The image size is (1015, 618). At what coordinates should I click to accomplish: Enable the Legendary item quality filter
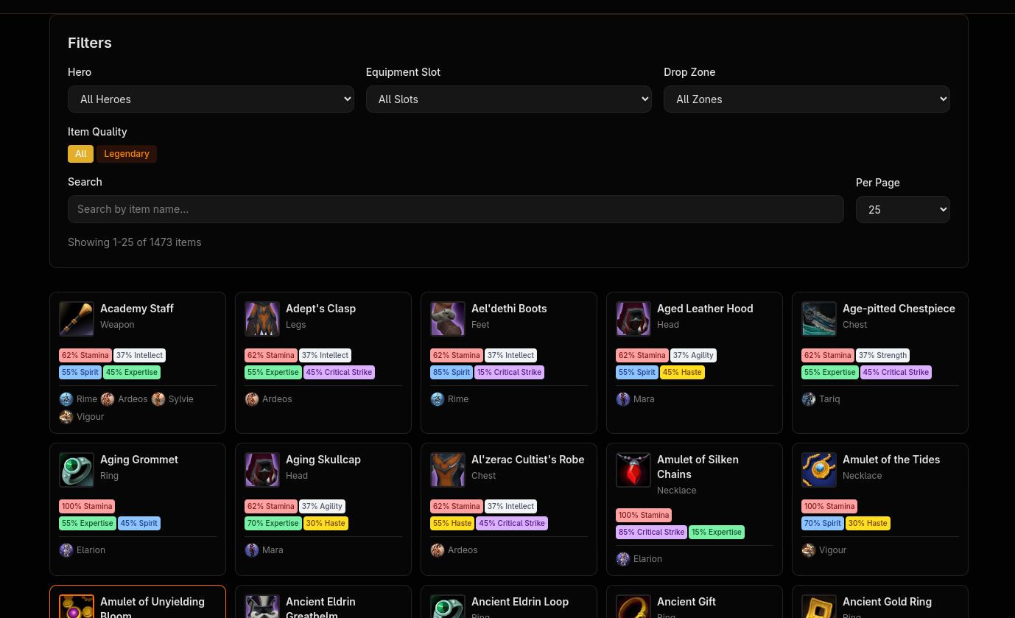click(x=127, y=153)
